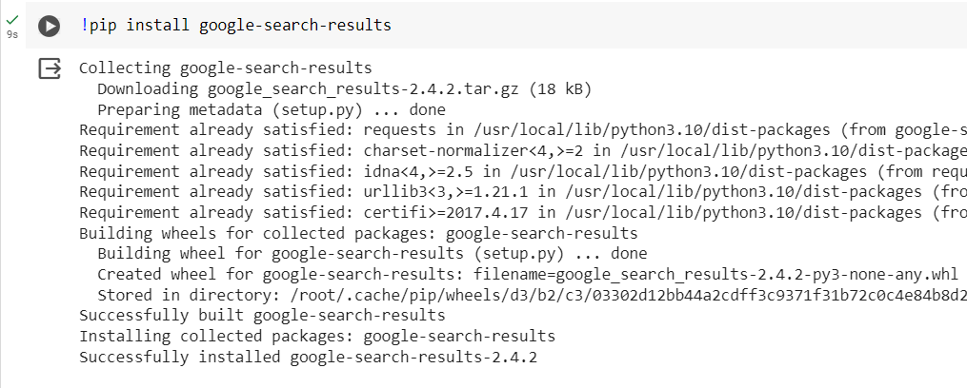The image size is (967, 388).
Task: Click the certifi requirement line
Action: coord(523,213)
